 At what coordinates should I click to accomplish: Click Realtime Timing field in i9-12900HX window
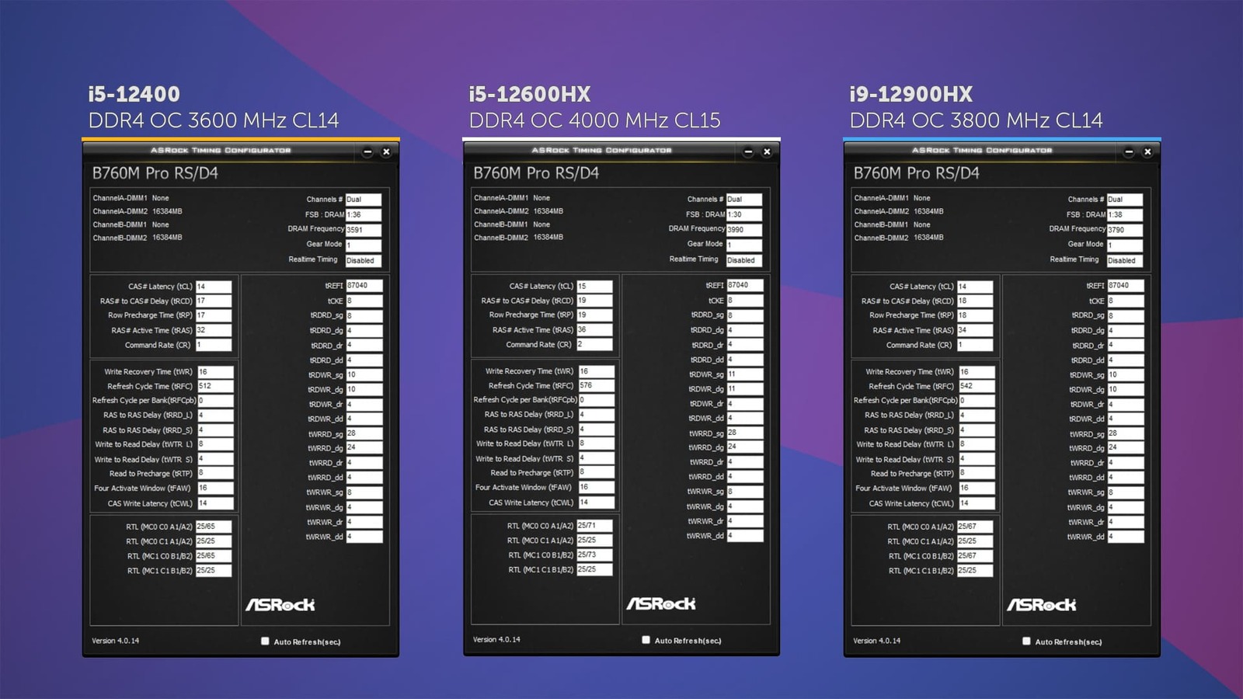(1125, 260)
